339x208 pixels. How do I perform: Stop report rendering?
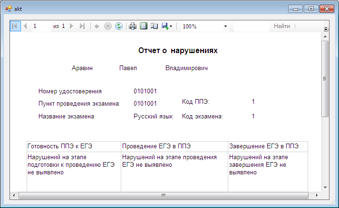[107, 27]
